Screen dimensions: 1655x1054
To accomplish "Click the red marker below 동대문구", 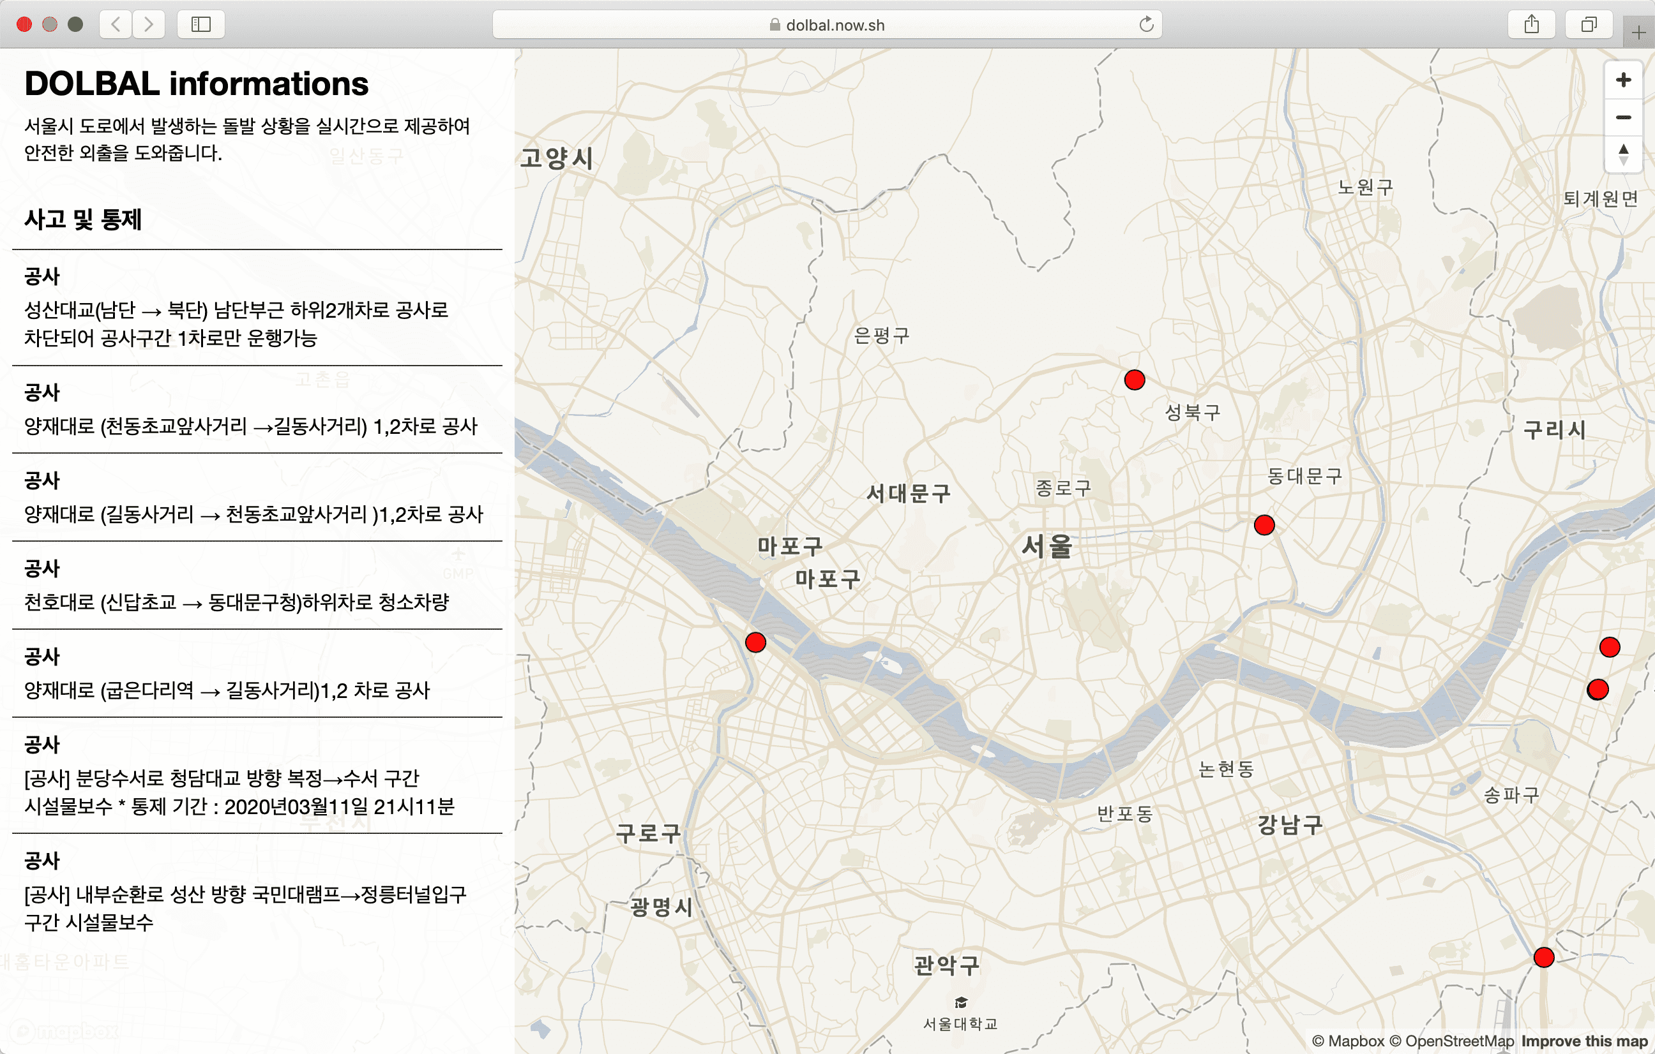I will pos(1264,525).
